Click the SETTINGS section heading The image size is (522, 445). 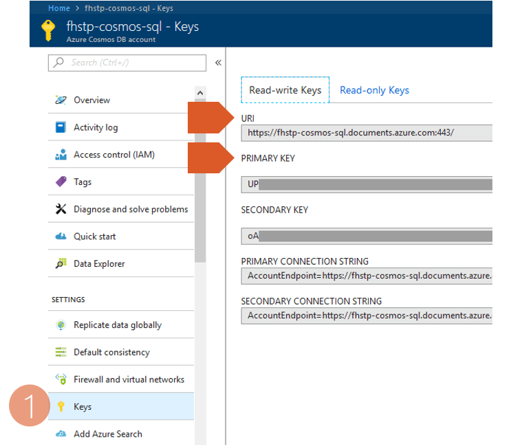68,300
